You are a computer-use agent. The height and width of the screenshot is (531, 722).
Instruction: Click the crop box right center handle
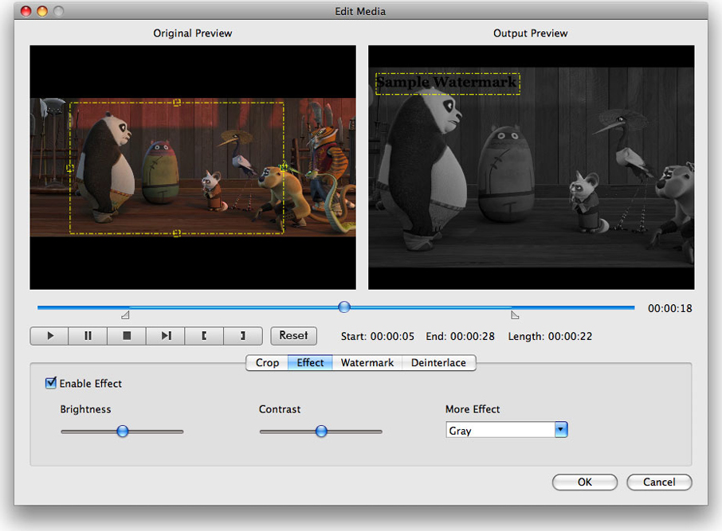[x=284, y=166]
